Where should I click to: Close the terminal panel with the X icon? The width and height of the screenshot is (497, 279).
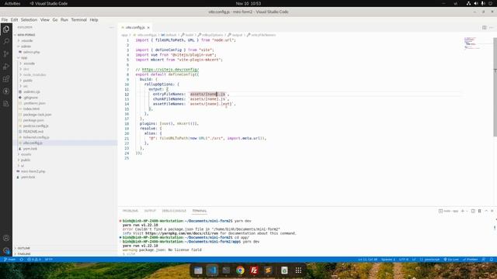(x=492, y=211)
